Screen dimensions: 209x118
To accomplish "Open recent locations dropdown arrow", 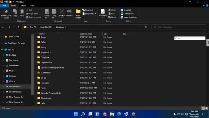I will tap(14, 27).
